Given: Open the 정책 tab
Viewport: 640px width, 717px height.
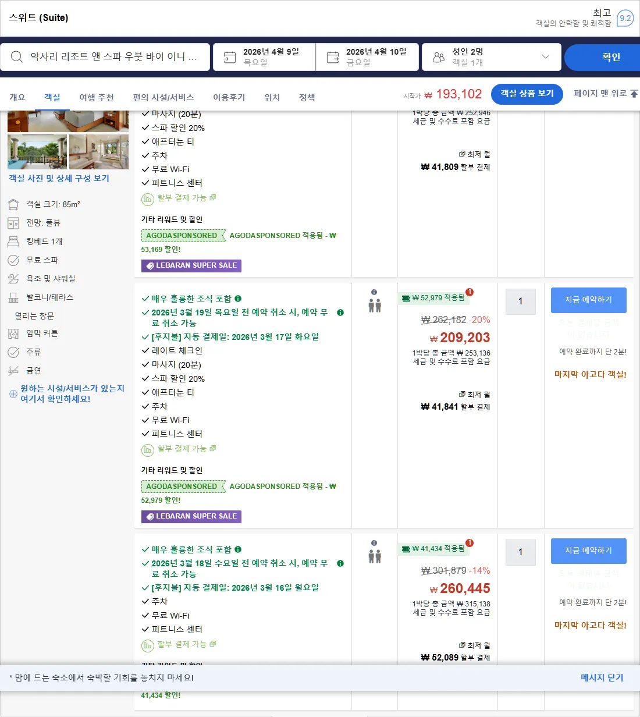Looking at the screenshot, I should 307,97.
